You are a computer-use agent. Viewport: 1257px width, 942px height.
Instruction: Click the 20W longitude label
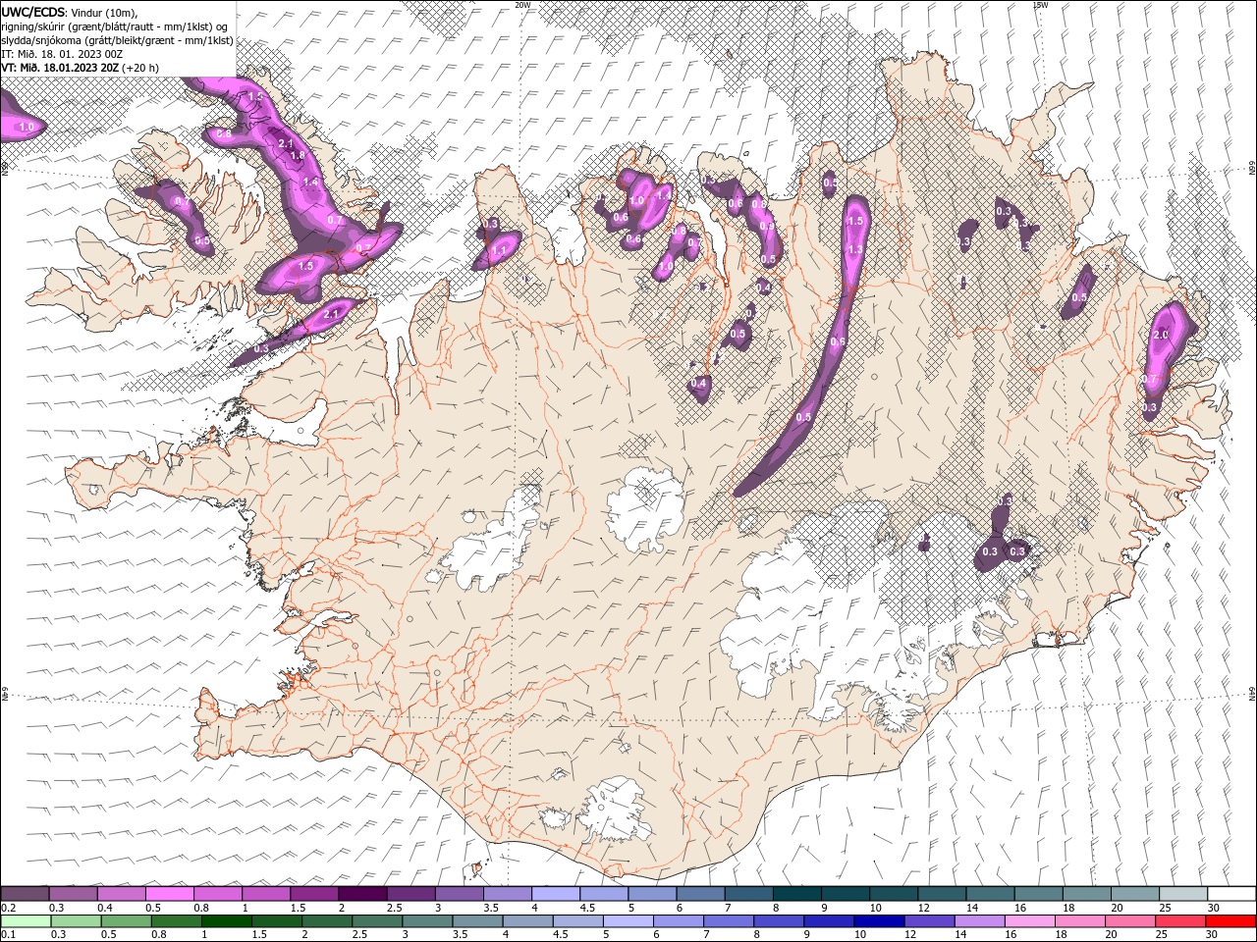click(x=522, y=4)
